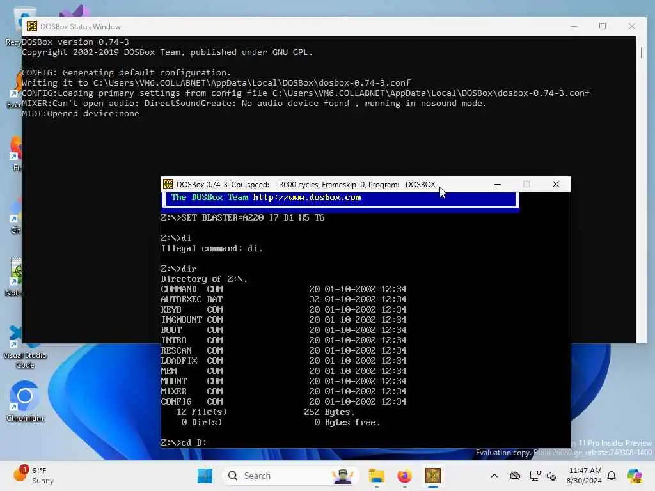Click the DOSBox Status Window title bar icon
The width and height of the screenshot is (655, 491).
click(x=32, y=26)
